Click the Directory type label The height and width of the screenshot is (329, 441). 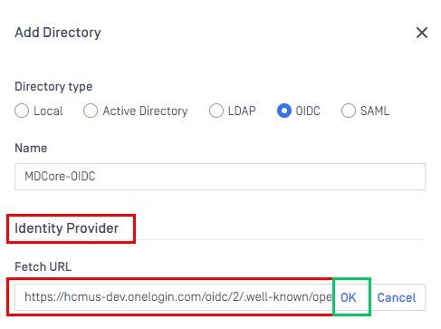pyautogui.click(x=53, y=87)
